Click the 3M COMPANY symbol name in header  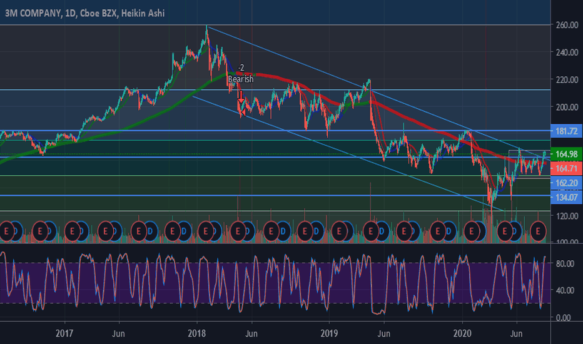point(33,13)
